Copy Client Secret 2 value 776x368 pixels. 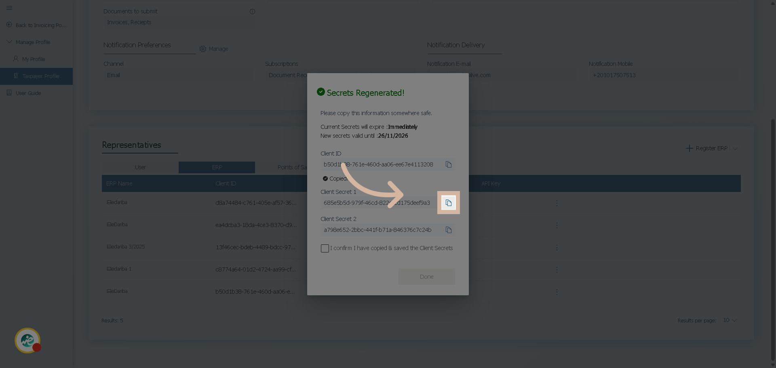click(449, 230)
